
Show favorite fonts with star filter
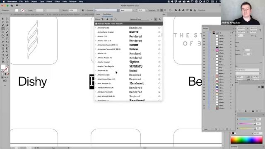pyautogui.click(x=107, y=19)
